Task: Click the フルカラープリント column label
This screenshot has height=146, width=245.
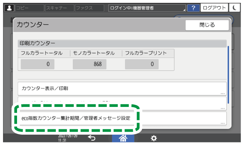Action: [x=146, y=53]
